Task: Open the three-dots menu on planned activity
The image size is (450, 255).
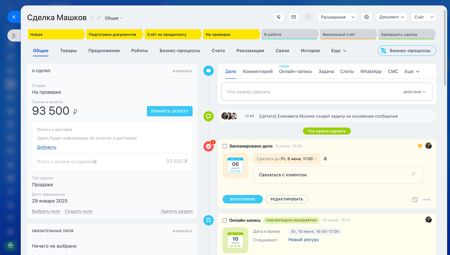Action: click(426, 200)
